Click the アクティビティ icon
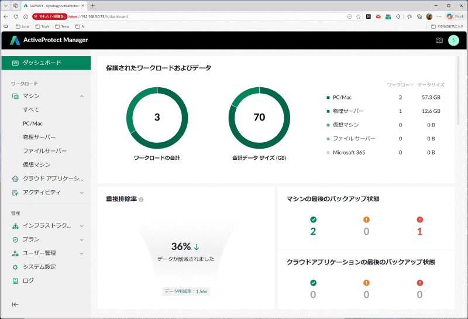The image size is (468, 319). 15,193
